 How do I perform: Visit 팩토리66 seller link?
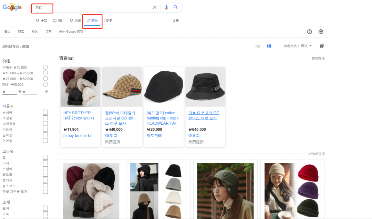point(154,136)
